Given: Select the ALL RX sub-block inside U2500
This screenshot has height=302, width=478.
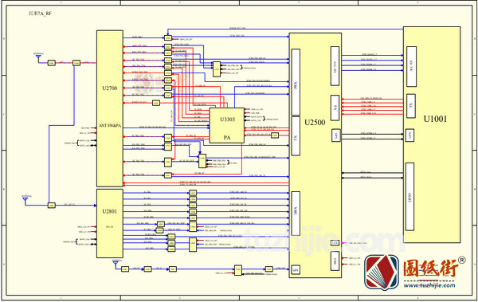Looking at the screenshot, I should 335,66.
